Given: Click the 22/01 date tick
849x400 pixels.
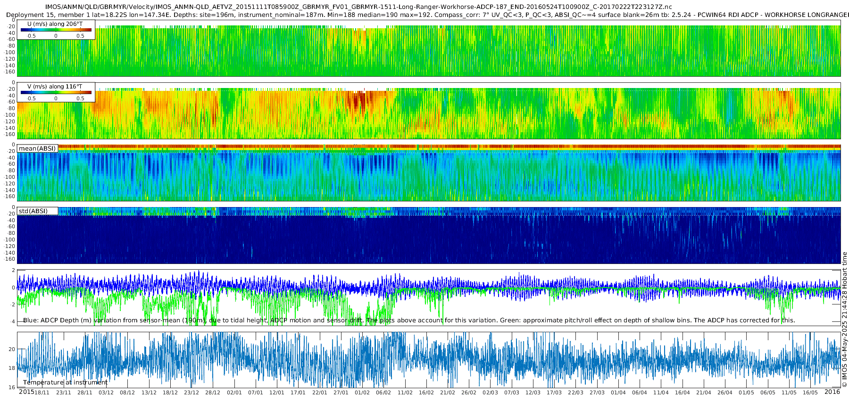Looking at the screenshot, I should [320, 392].
